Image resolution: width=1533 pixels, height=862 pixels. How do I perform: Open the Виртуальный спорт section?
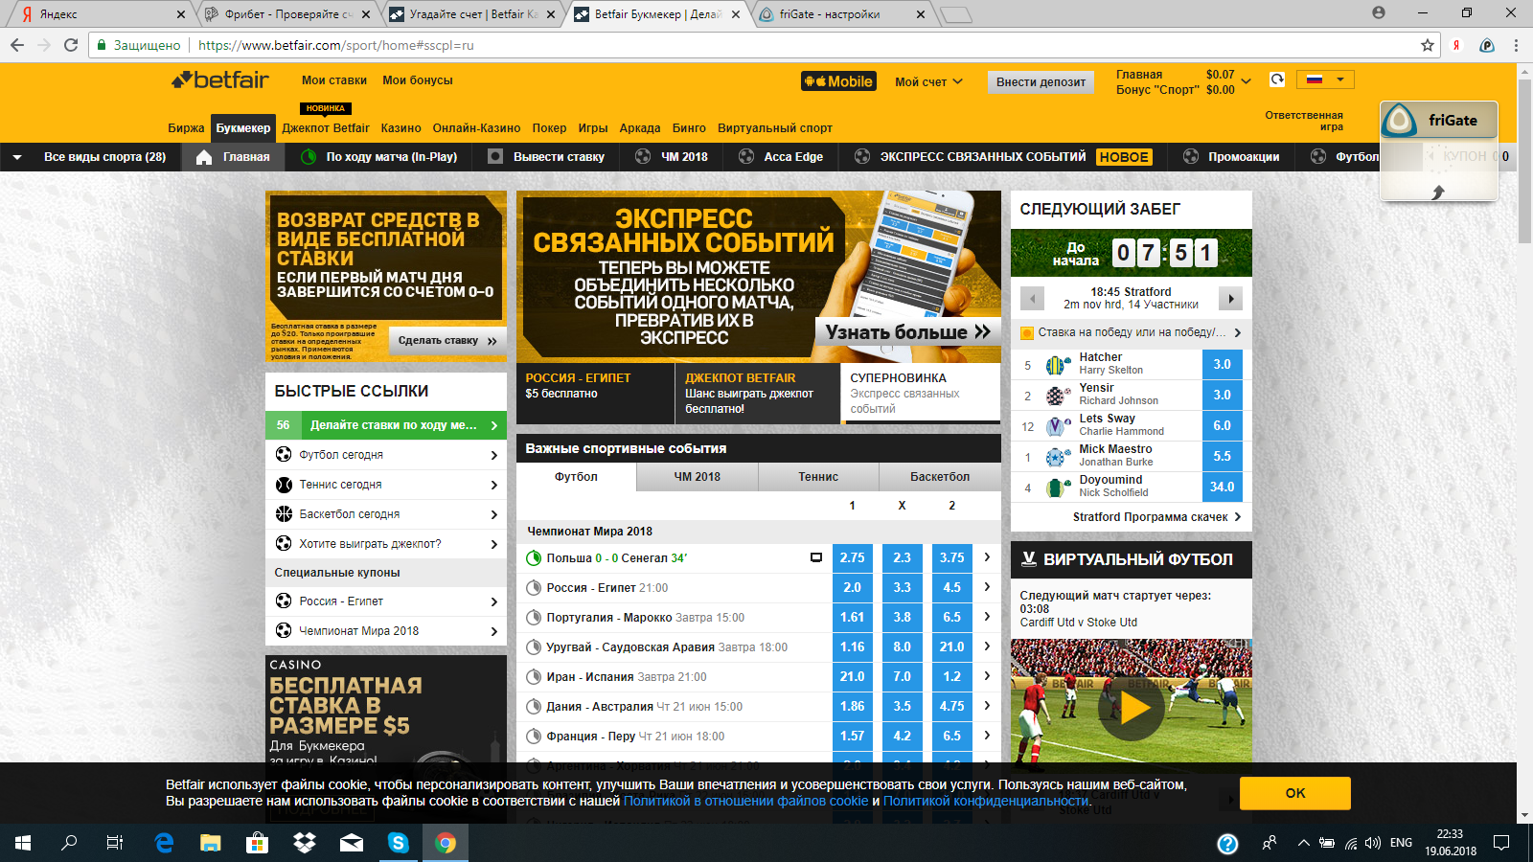(775, 128)
